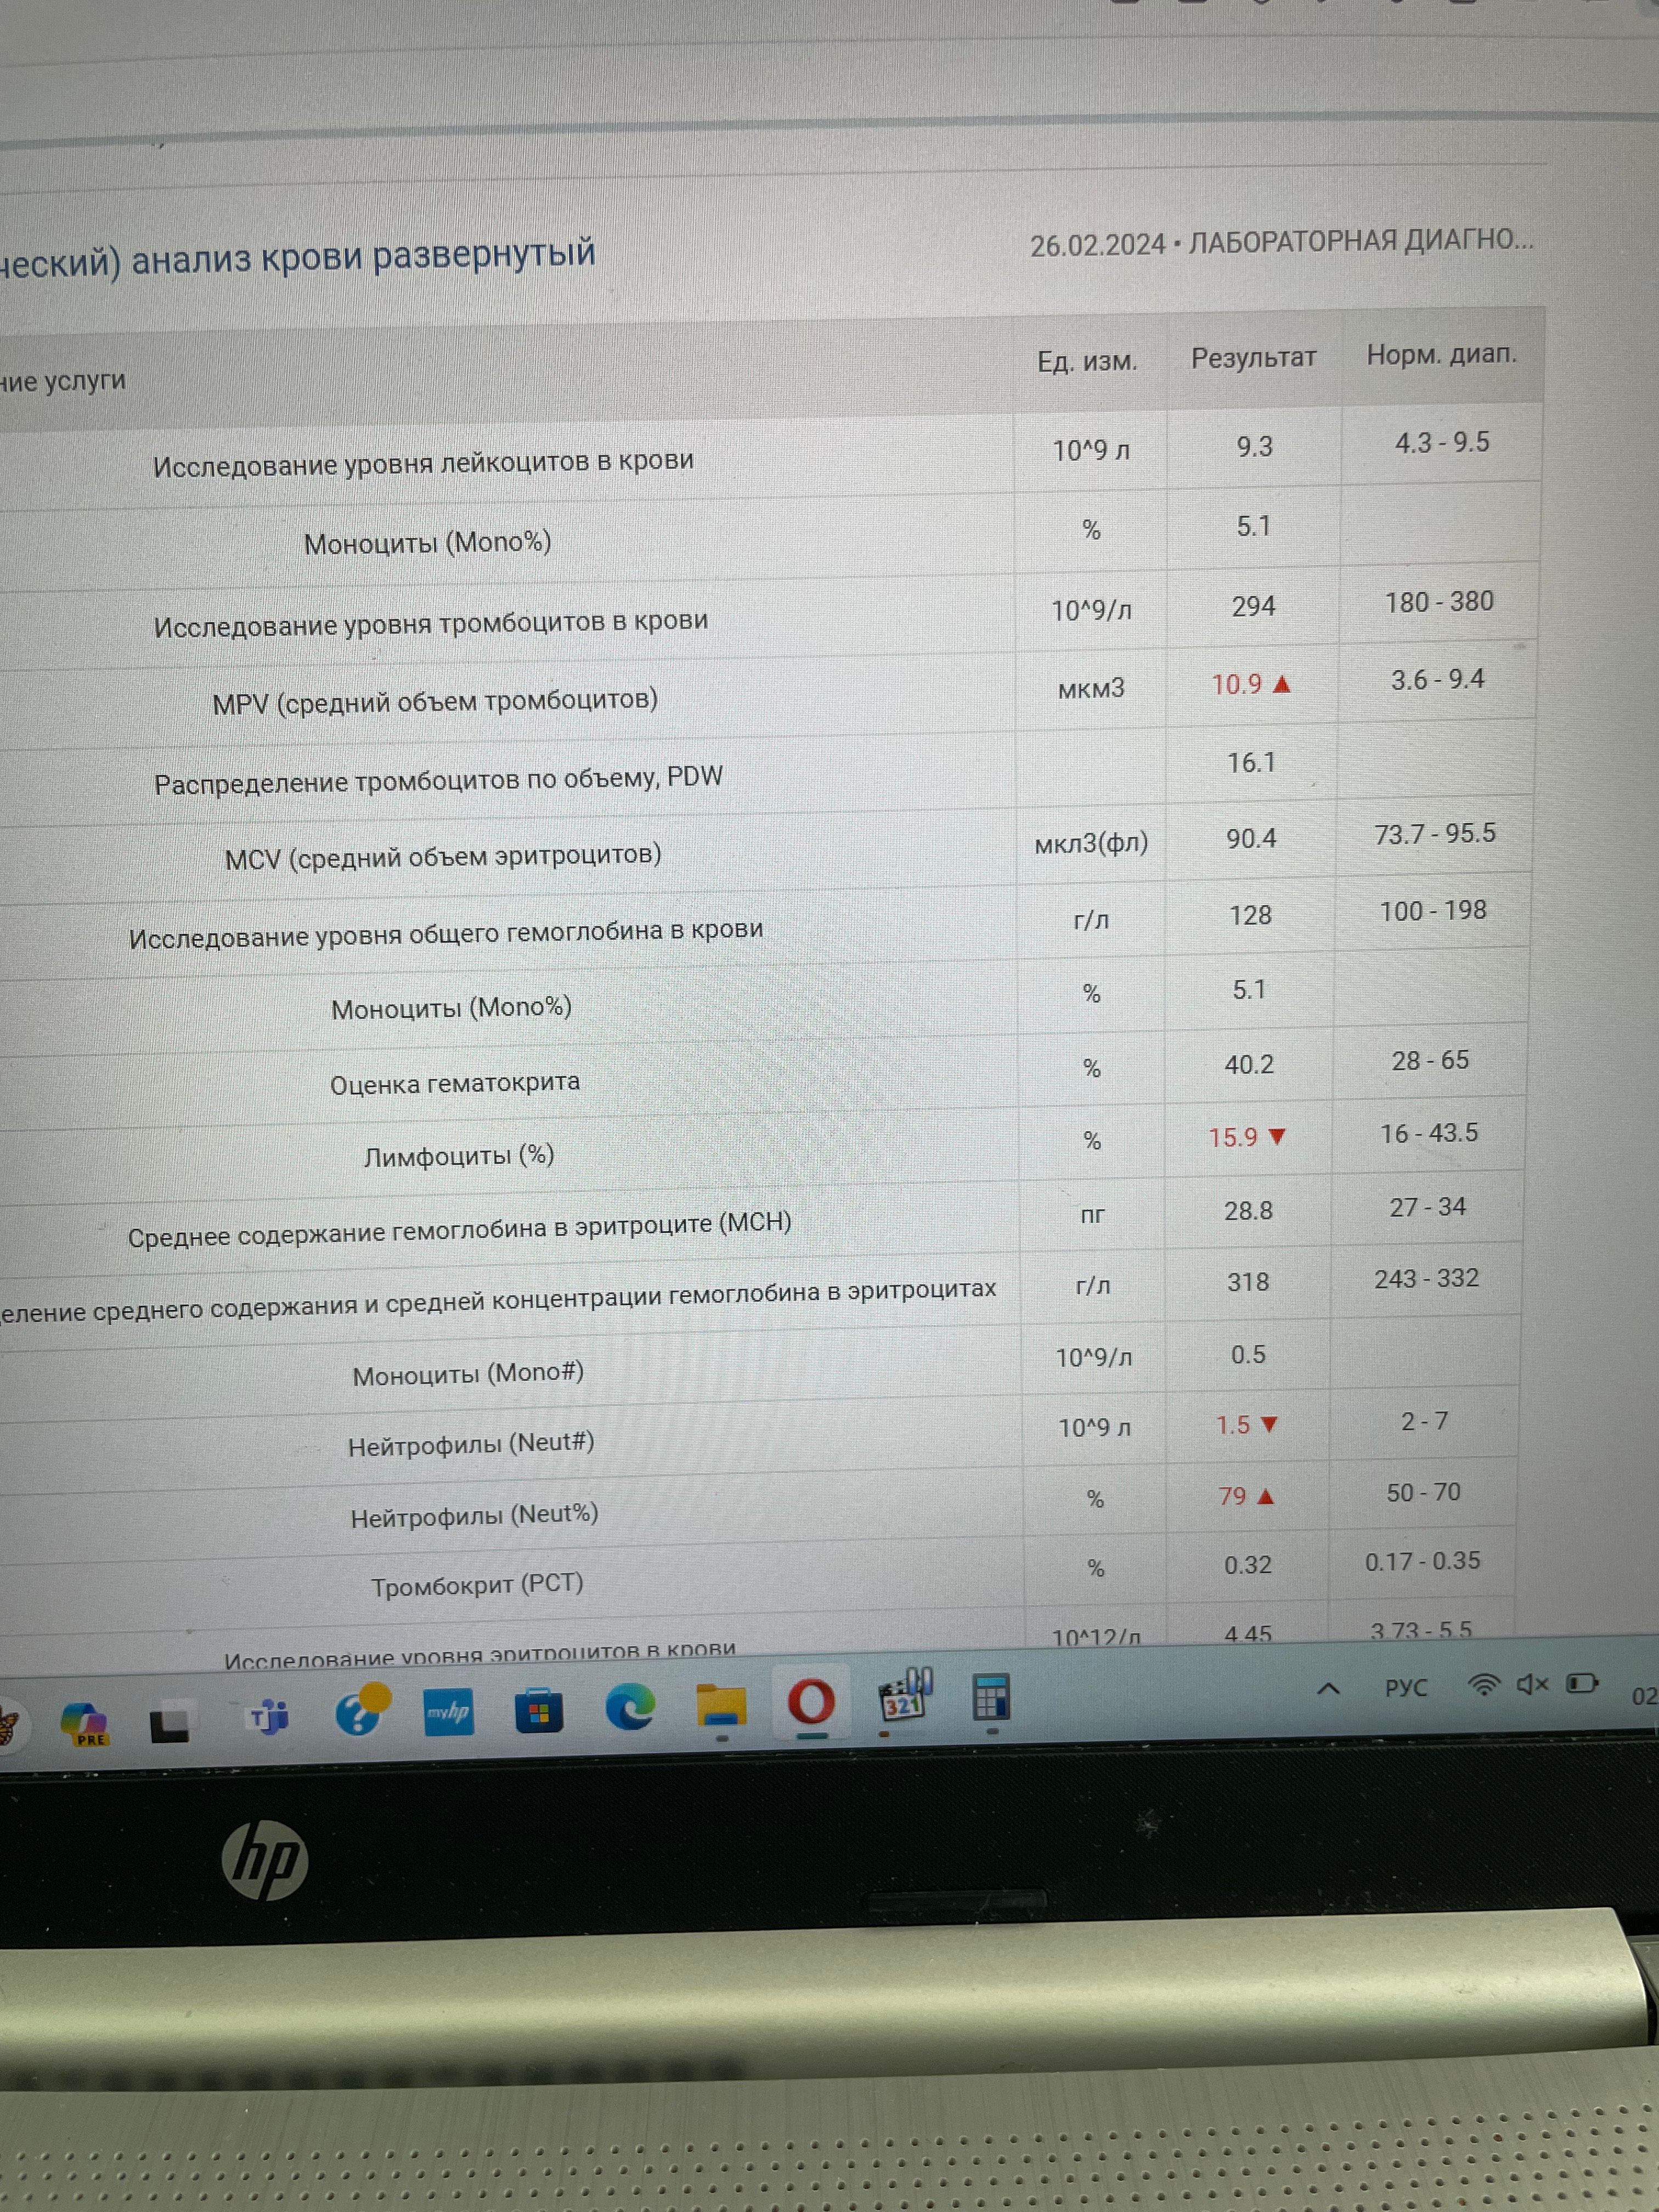Screen dimensions: 1659x2212
Task: Click normal range '73.7 - 95.5'
Action: tap(1435, 833)
